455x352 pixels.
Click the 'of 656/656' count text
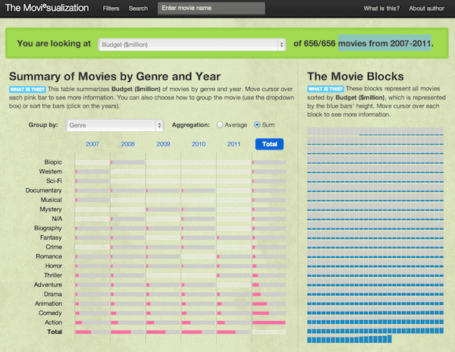click(x=314, y=43)
